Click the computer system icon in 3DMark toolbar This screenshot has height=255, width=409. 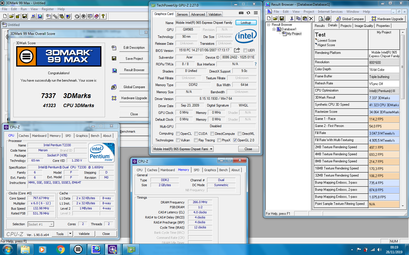click(33, 16)
